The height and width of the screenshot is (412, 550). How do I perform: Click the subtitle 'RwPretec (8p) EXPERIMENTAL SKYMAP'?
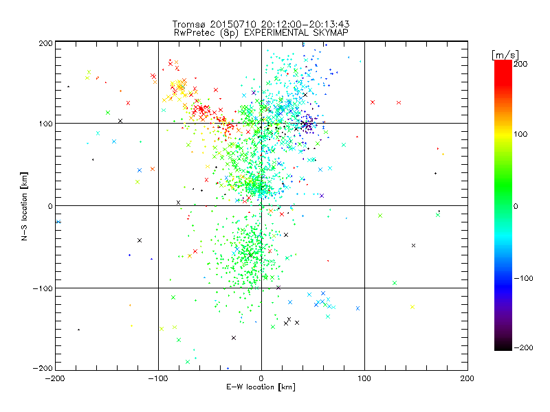pyautogui.click(x=261, y=33)
